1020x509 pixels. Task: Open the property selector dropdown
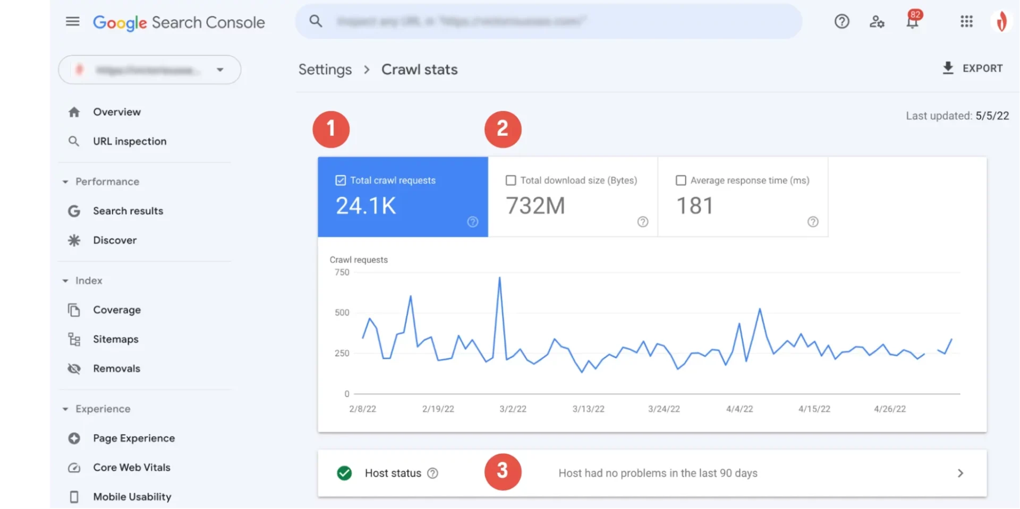pyautogui.click(x=150, y=70)
